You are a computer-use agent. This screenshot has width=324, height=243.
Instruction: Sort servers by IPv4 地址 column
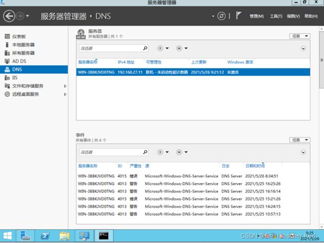[126, 62]
